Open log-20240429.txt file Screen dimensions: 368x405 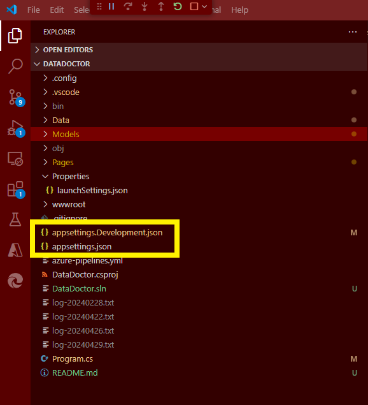(199, 345)
